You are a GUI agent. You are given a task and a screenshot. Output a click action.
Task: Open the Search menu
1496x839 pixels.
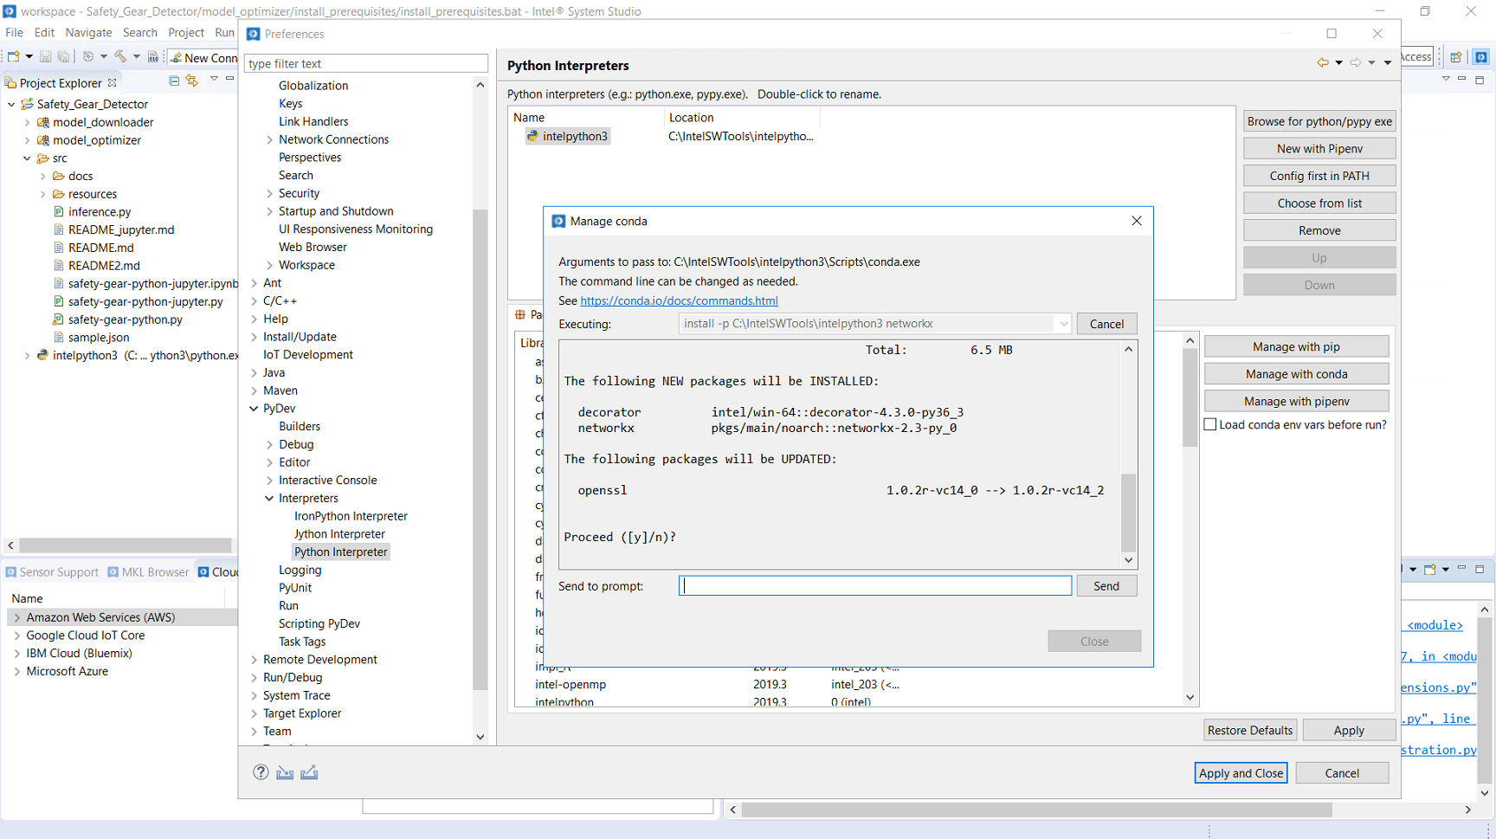click(x=140, y=32)
